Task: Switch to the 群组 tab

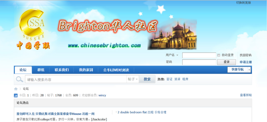Action: (41, 70)
